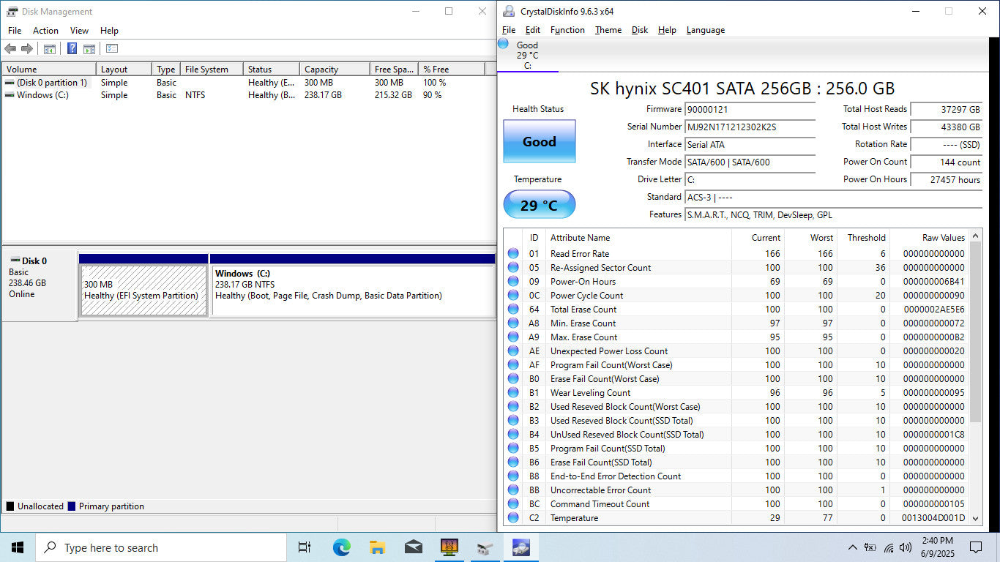Image resolution: width=1000 pixels, height=562 pixels.
Task: Open the Action menu in Disk Management
Action: tap(45, 31)
